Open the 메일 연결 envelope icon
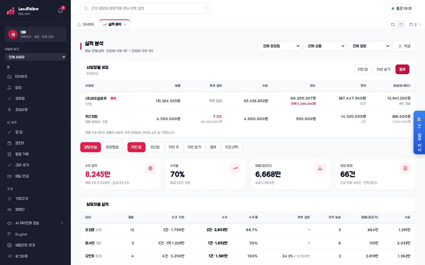The width and height of the screenshot is (425, 265). pyautogui.click(x=10, y=176)
